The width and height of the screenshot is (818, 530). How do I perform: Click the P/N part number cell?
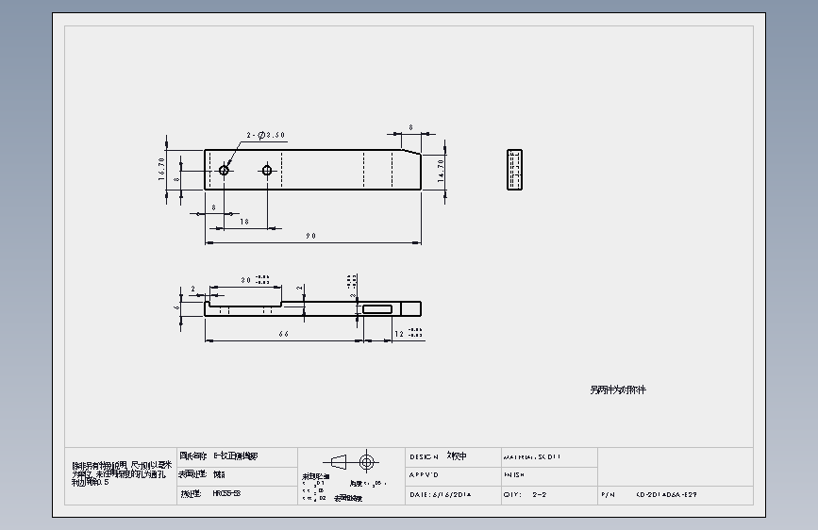[x=676, y=495]
